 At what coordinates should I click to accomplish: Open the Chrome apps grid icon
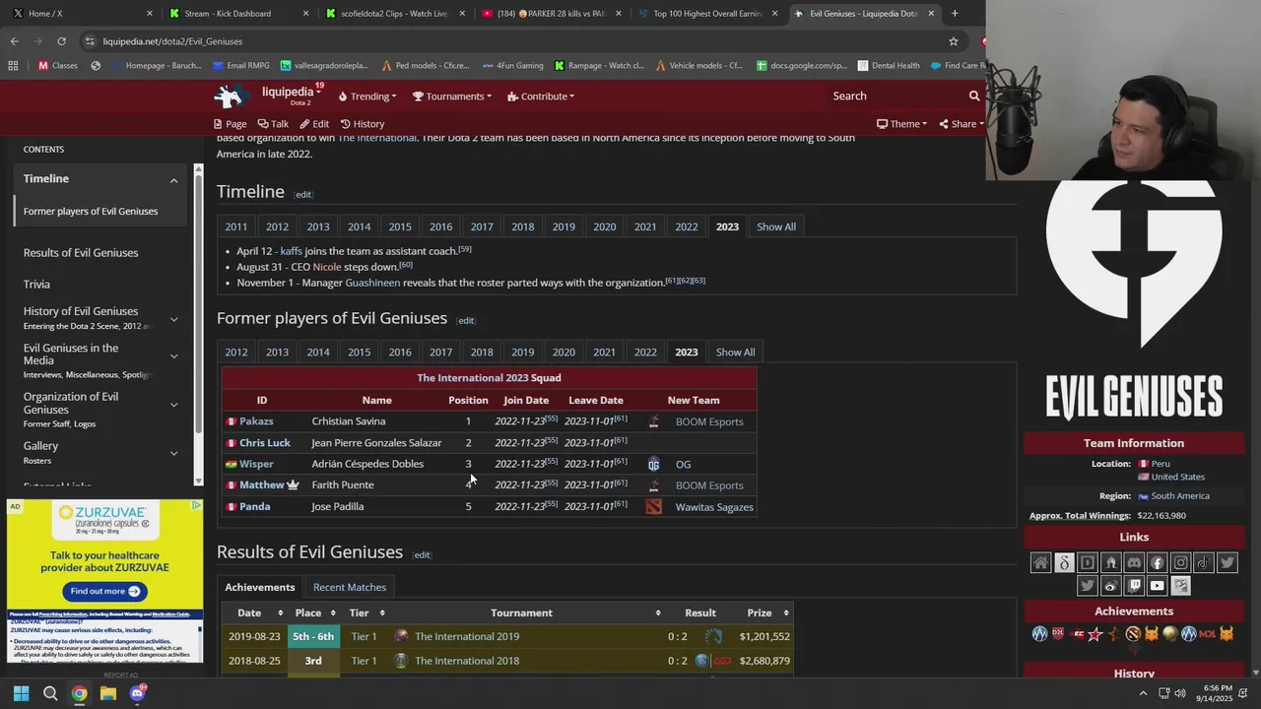13,66
